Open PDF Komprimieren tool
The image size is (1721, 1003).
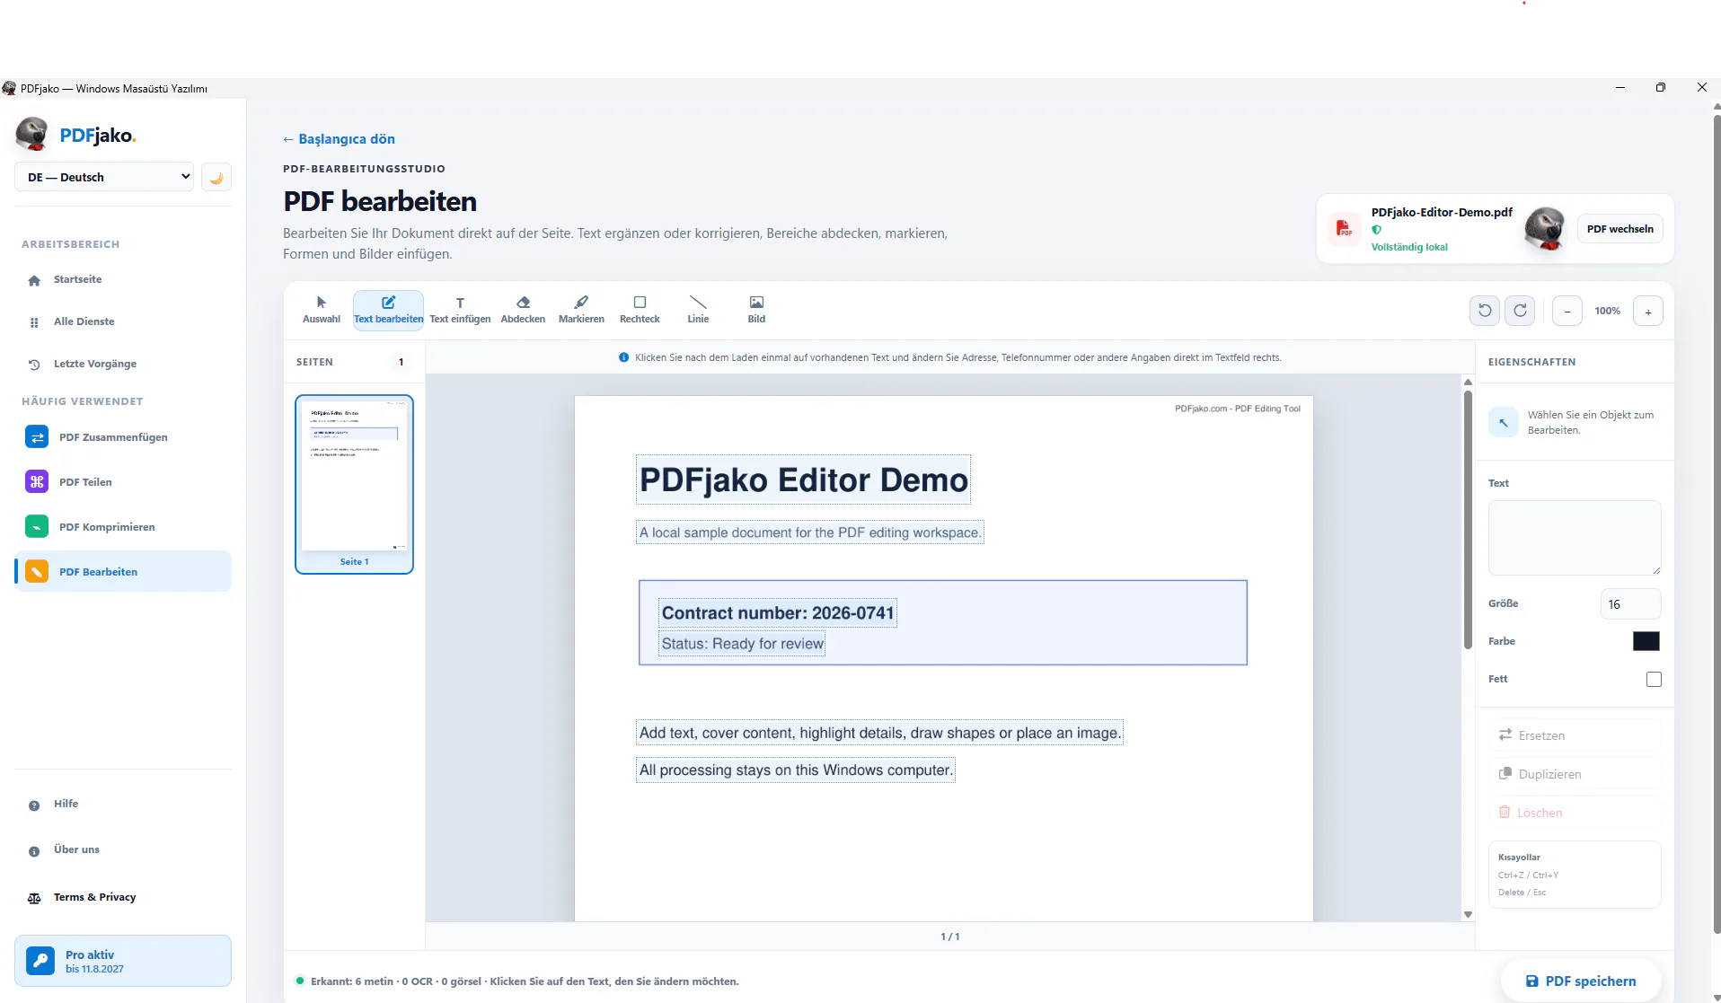122,527
